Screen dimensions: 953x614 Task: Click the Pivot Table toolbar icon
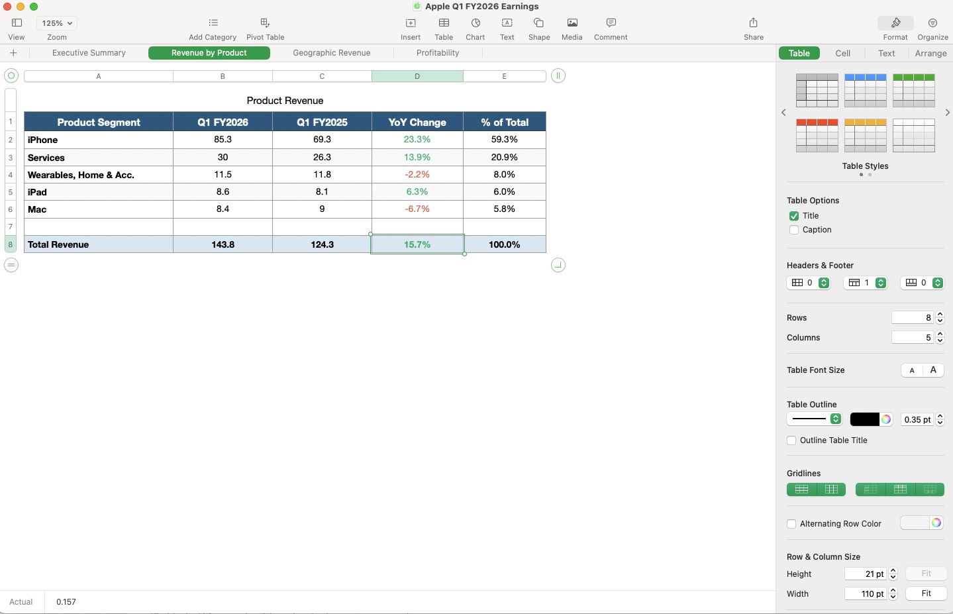pos(265,23)
